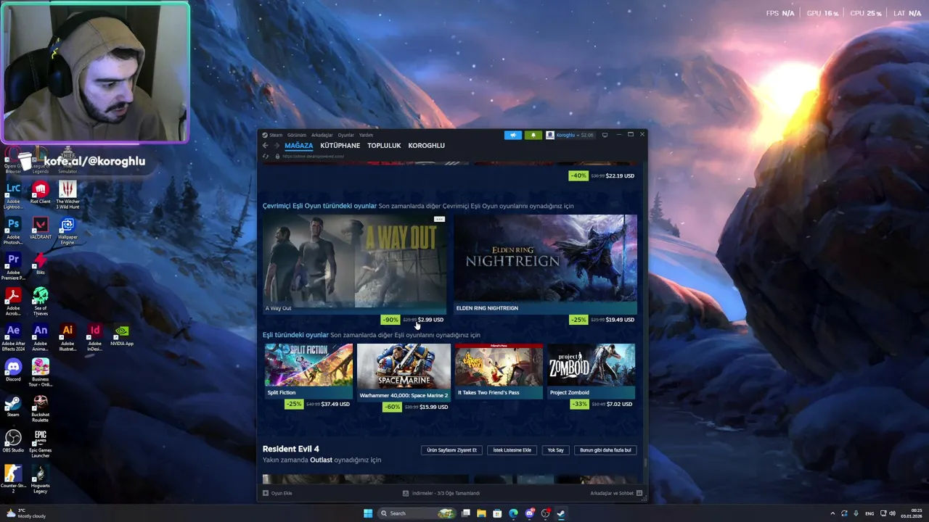Screen dimensions: 929x522
Task: Open Sea of Thieves desktop icon
Action: [x=40, y=302]
